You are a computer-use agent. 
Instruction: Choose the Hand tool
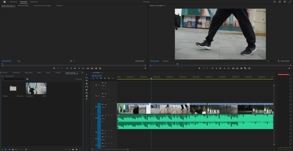click(x=87, y=96)
